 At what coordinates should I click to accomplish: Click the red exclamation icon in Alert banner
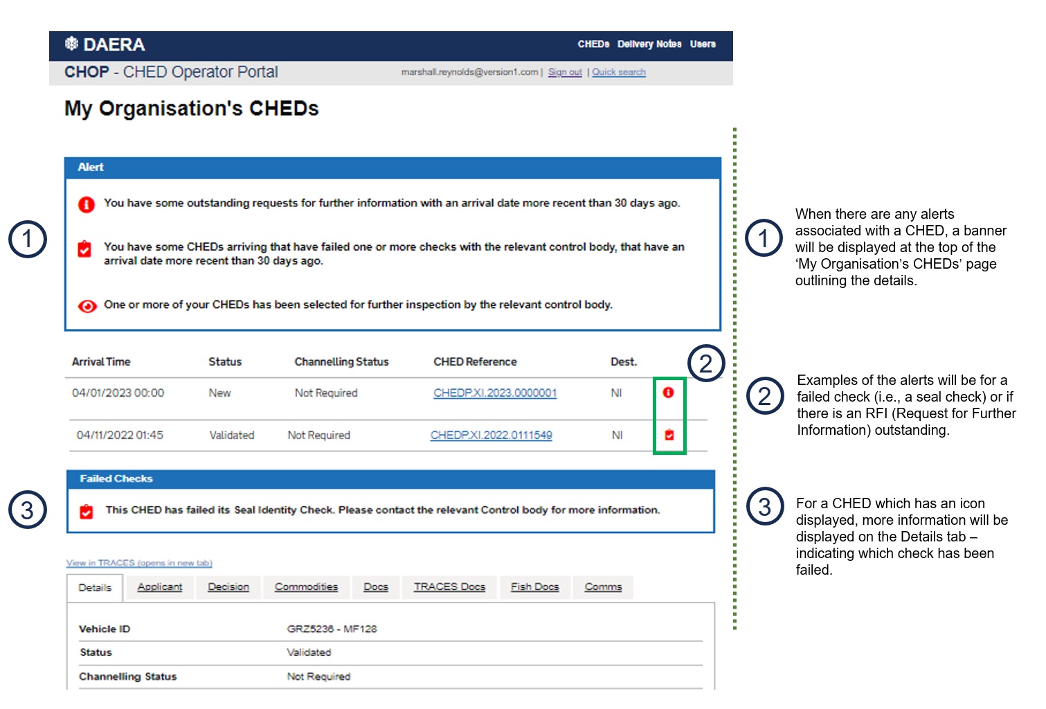(87, 204)
